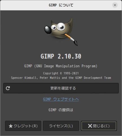Click Wilber's large right eye
The height and width of the screenshot is (136, 122).
tap(61, 26)
